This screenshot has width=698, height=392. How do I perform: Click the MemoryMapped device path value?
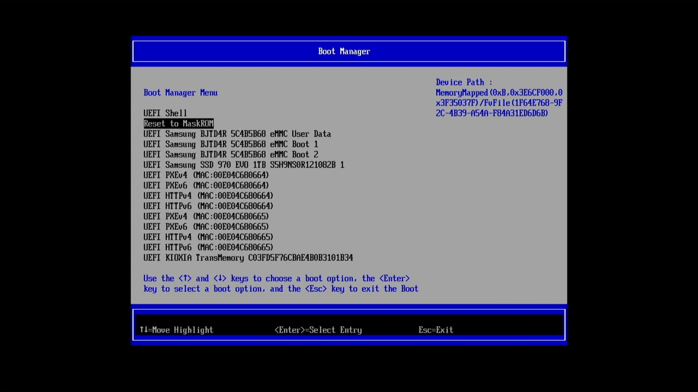[x=499, y=103]
